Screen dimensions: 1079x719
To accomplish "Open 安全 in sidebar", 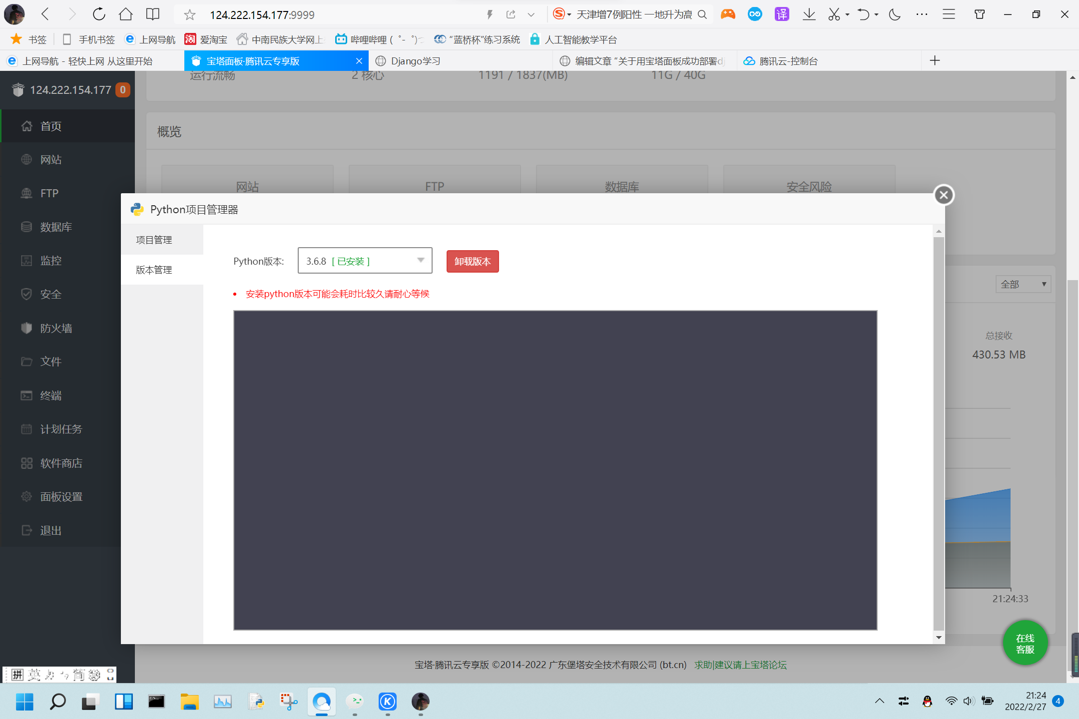I will tap(61, 295).
